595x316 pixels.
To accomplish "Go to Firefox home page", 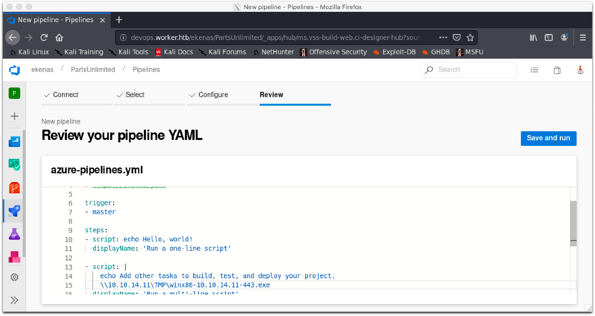I will coord(59,37).
